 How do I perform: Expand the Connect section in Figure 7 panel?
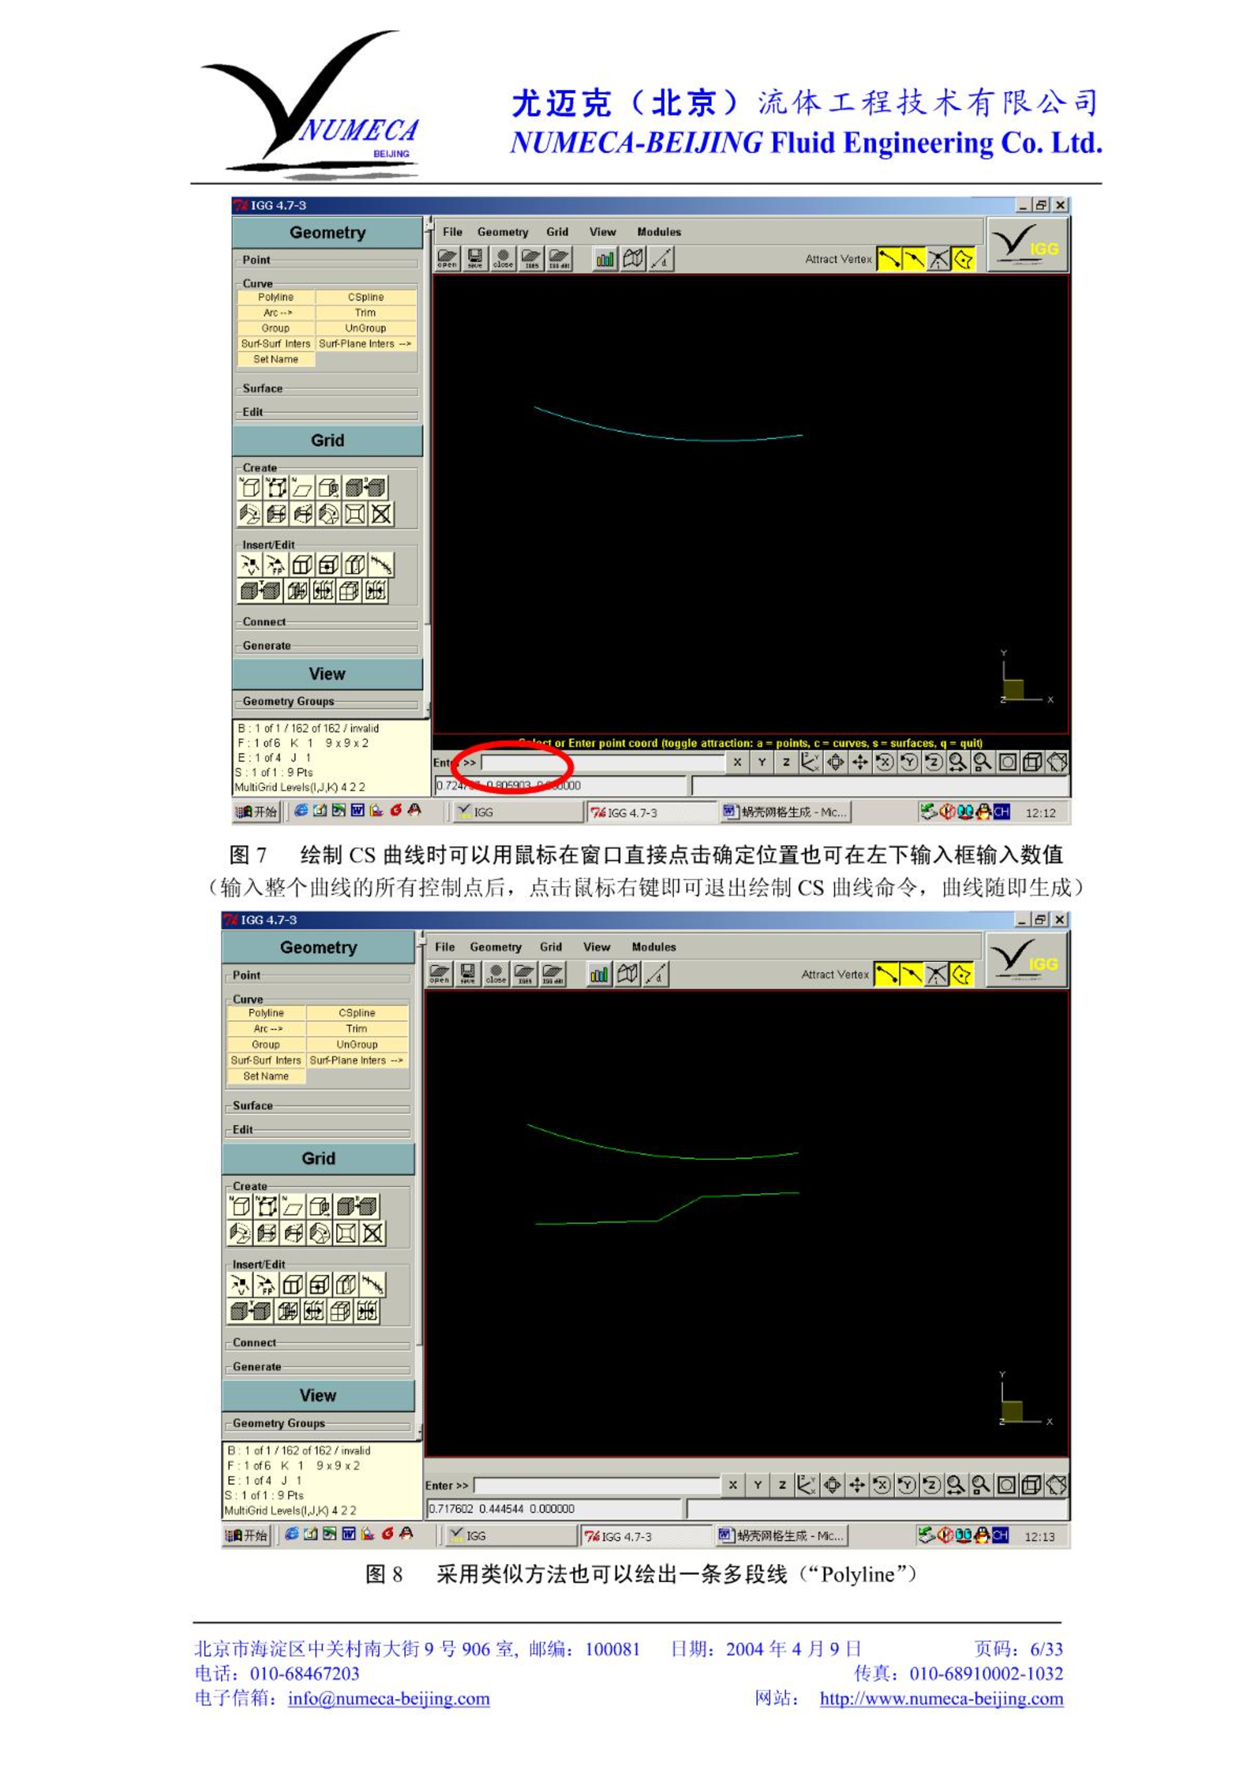click(264, 622)
